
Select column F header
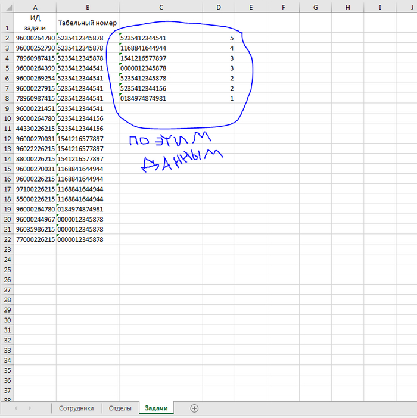pyautogui.click(x=283, y=8)
